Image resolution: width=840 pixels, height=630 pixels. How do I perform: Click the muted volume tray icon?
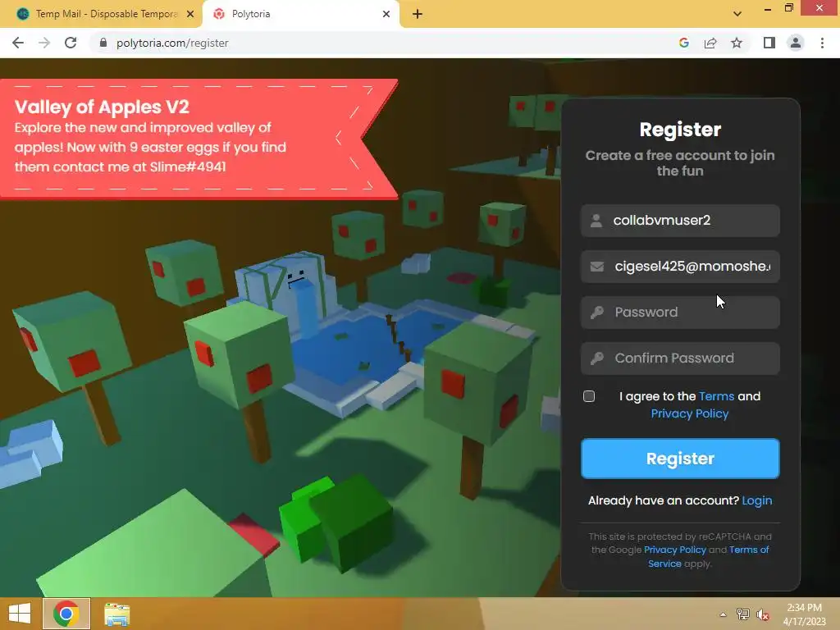(x=762, y=614)
